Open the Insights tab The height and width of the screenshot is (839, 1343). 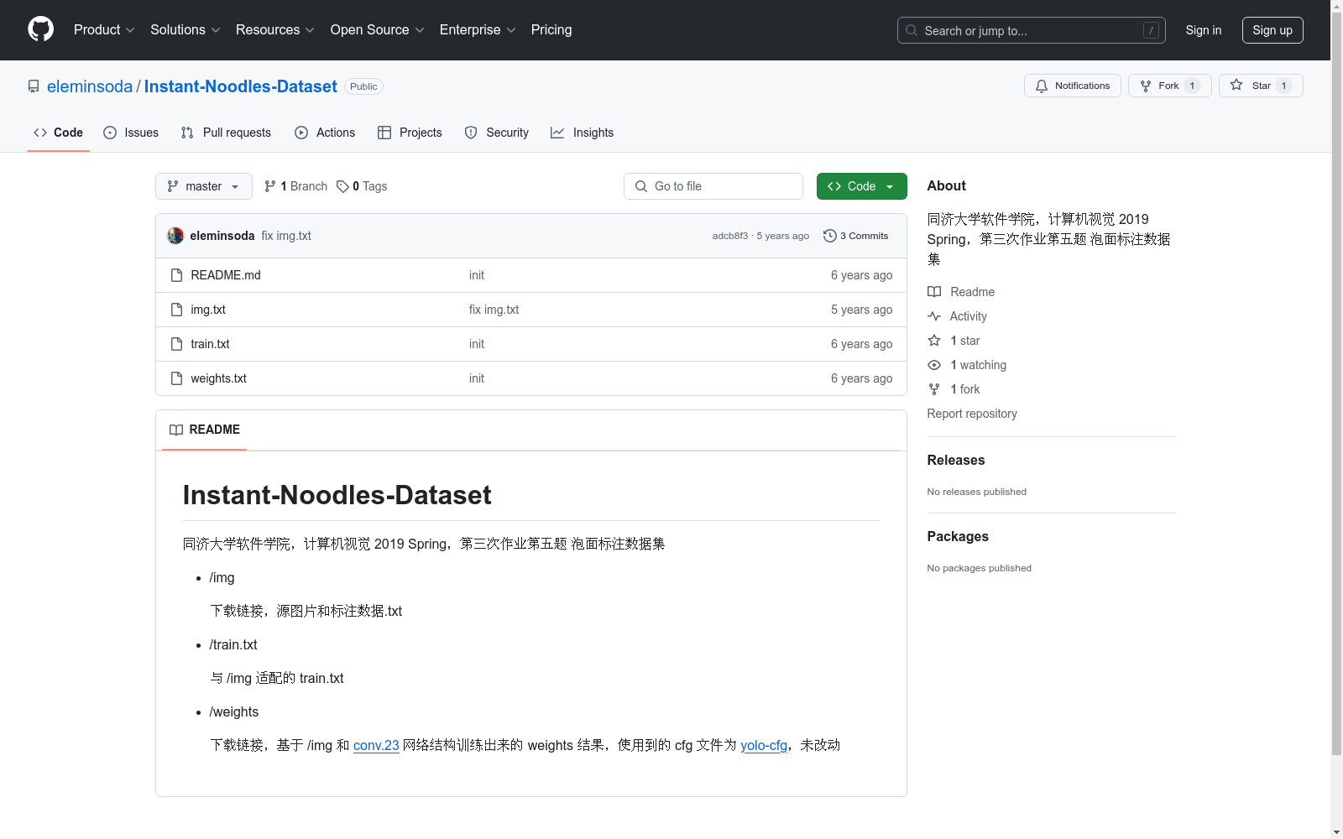click(x=582, y=133)
